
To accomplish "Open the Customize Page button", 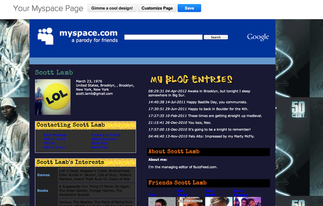I will 157,8.
